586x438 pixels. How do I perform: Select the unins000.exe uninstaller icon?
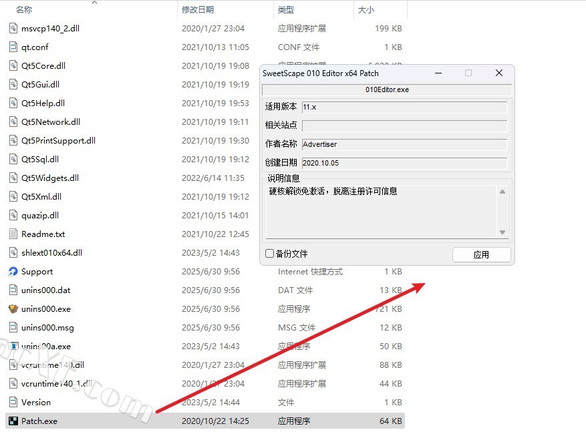pos(13,308)
